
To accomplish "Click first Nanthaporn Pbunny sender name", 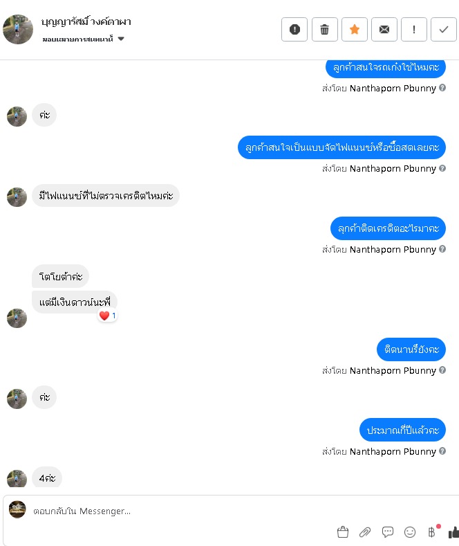I will pyautogui.click(x=393, y=88).
